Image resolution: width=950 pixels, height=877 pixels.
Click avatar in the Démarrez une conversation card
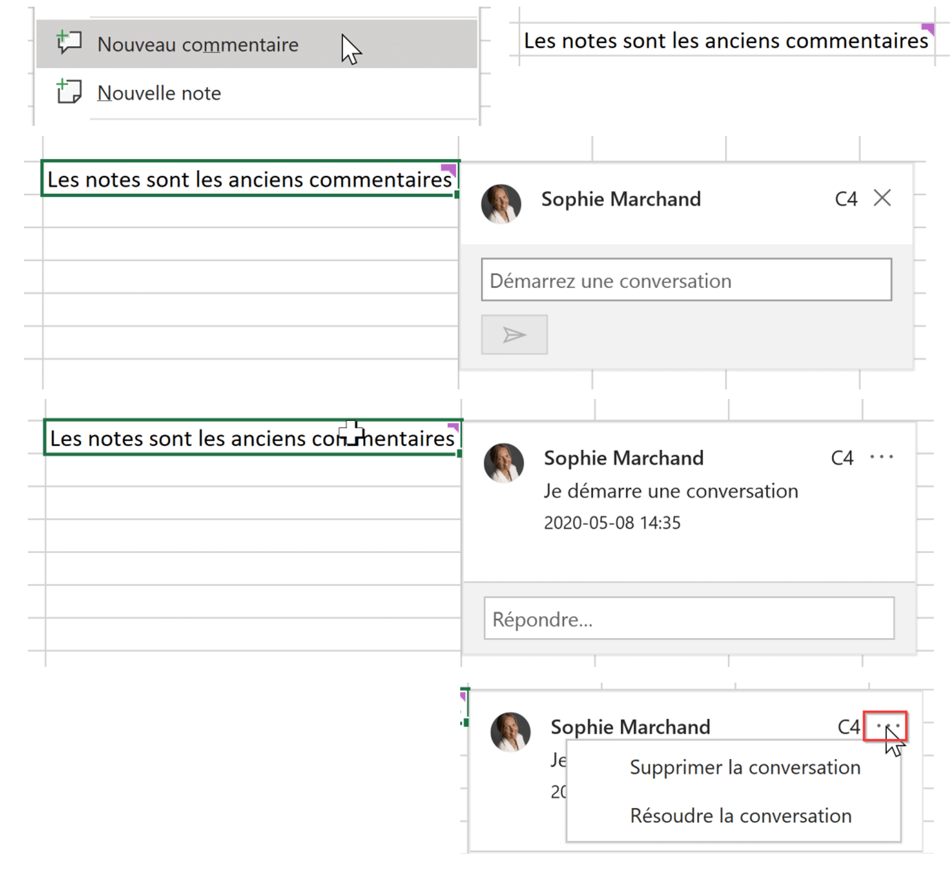pyautogui.click(x=501, y=204)
